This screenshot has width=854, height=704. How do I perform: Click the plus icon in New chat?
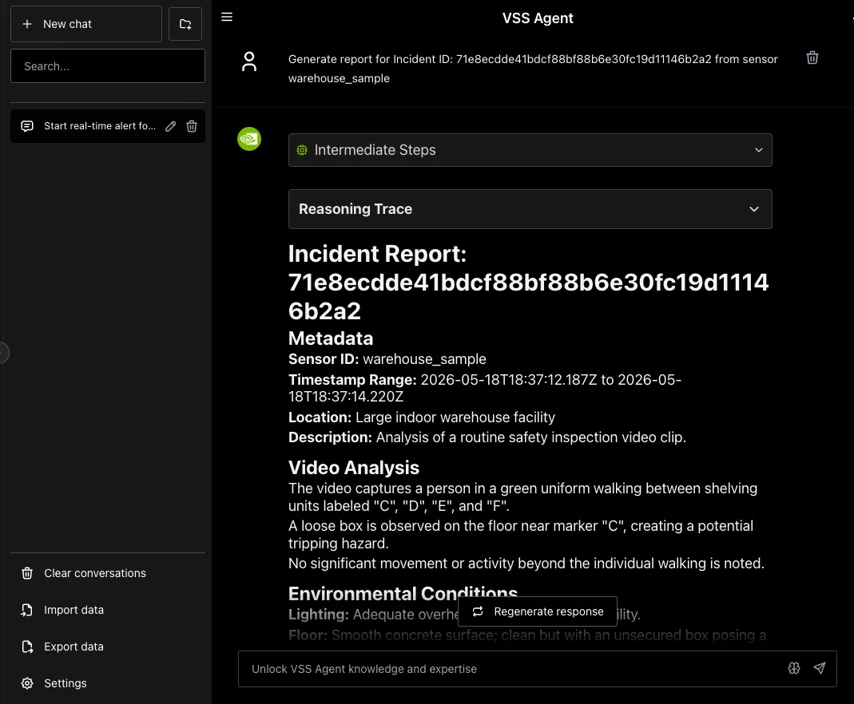[x=27, y=24]
